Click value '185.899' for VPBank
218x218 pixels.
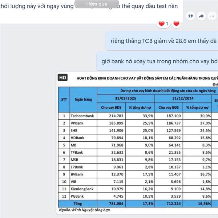116,123
